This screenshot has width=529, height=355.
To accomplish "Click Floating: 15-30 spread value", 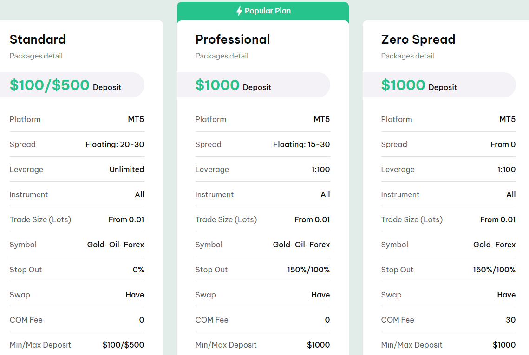I will pos(301,144).
